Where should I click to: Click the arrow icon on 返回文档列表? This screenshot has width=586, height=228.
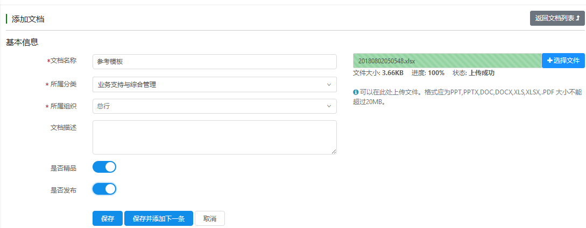578,18
